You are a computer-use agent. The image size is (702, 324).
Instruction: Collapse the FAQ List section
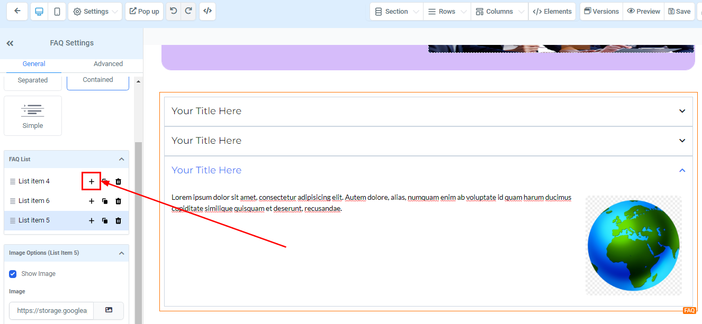coord(121,159)
